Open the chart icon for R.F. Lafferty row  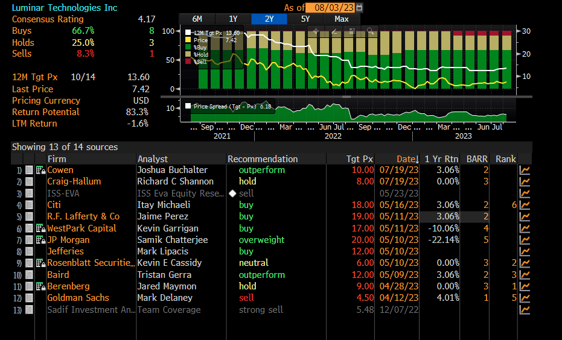tap(525, 217)
